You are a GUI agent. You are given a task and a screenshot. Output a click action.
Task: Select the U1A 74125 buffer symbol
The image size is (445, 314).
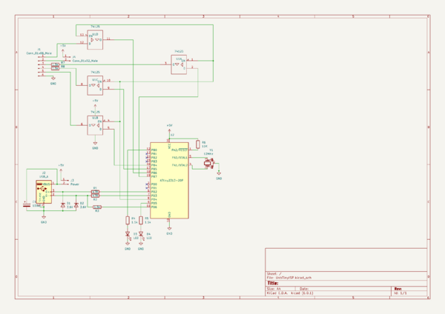tap(179, 64)
